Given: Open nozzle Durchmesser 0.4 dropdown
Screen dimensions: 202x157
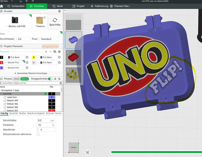Looking at the screenshot, I should pos(23,39).
